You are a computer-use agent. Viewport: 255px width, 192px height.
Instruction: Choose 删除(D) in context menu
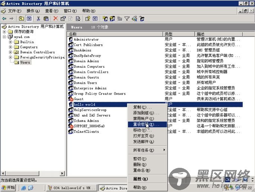pos(147,164)
